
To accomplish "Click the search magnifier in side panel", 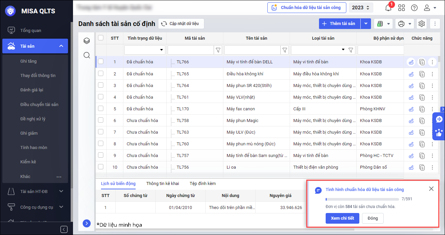I will click(87, 55).
